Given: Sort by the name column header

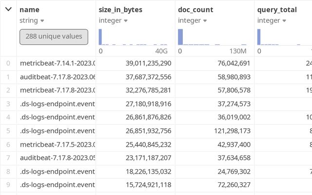Looking at the screenshot, I should coord(30,9).
